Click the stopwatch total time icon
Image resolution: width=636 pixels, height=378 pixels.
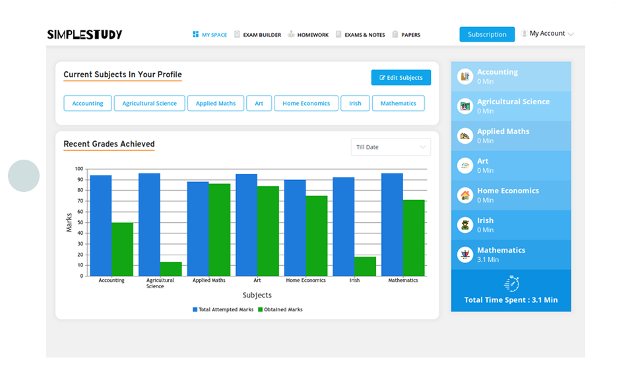click(x=511, y=284)
